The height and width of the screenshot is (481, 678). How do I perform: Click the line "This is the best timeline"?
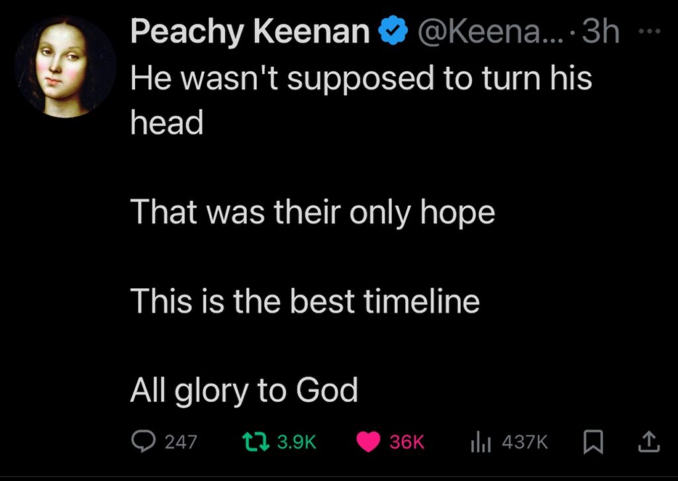(x=305, y=302)
